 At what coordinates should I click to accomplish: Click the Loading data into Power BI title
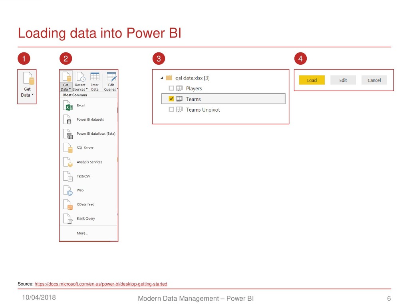tap(99, 33)
